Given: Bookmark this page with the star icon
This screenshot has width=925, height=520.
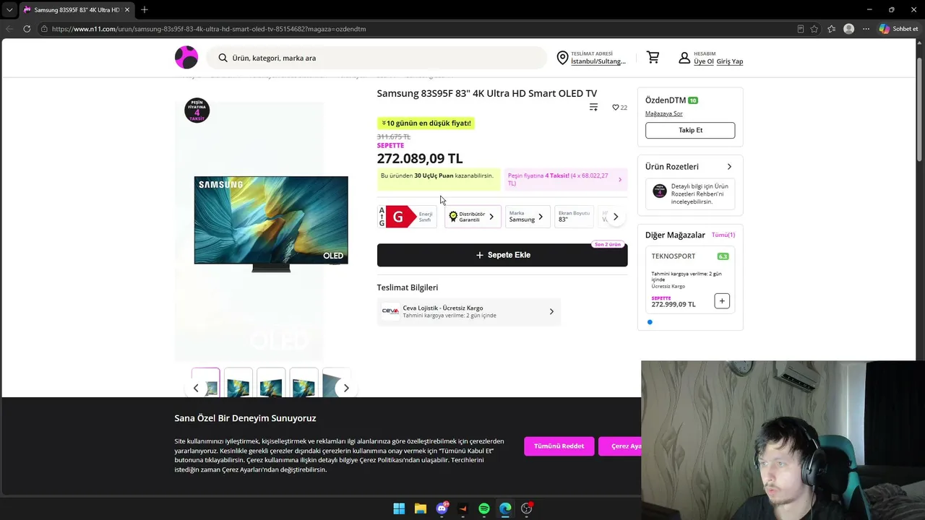Looking at the screenshot, I should [x=814, y=29].
